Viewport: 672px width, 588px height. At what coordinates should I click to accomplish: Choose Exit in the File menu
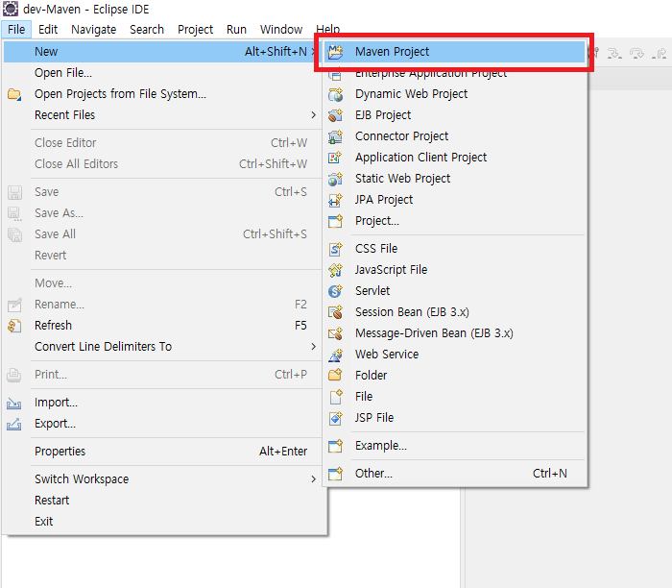[x=162, y=522]
